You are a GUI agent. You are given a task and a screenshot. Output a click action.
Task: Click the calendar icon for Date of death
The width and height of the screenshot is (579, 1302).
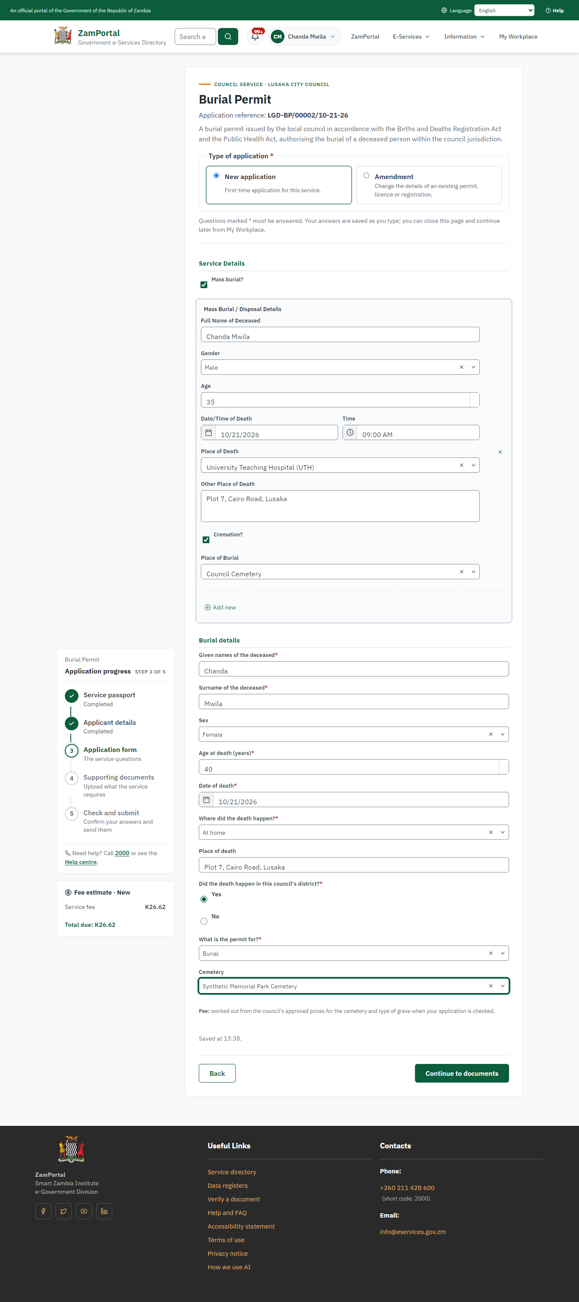tap(206, 800)
